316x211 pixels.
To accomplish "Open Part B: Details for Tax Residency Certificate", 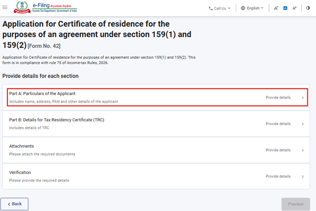I will click(57, 120).
